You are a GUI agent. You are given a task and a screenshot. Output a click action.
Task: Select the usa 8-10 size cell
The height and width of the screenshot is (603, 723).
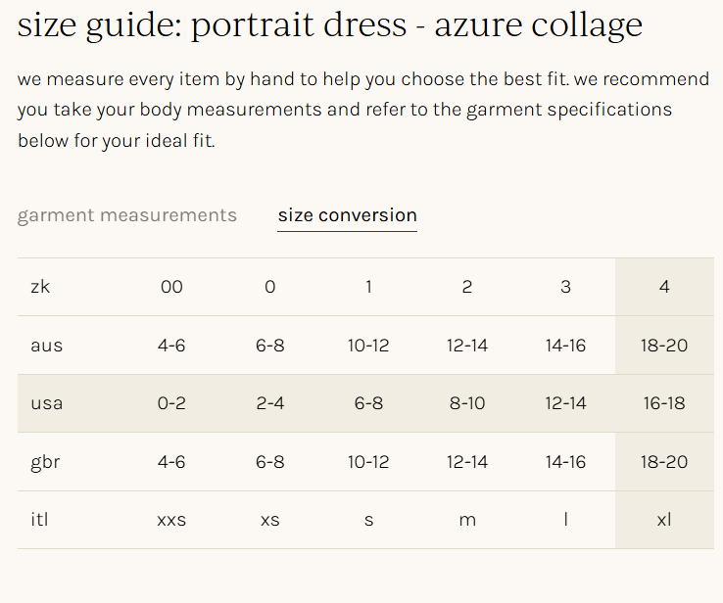coord(467,403)
